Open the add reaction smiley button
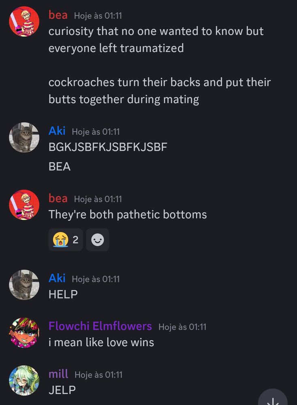The image size is (297, 405). (x=98, y=240)
